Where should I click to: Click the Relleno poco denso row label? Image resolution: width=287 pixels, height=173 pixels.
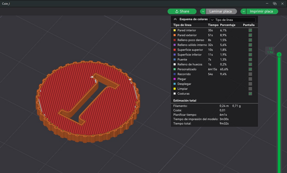[191, 40]
